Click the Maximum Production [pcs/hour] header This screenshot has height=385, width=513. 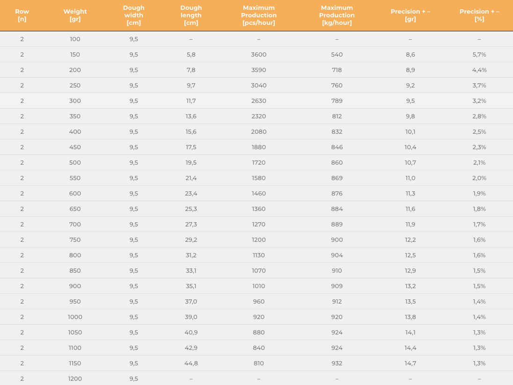258,15
